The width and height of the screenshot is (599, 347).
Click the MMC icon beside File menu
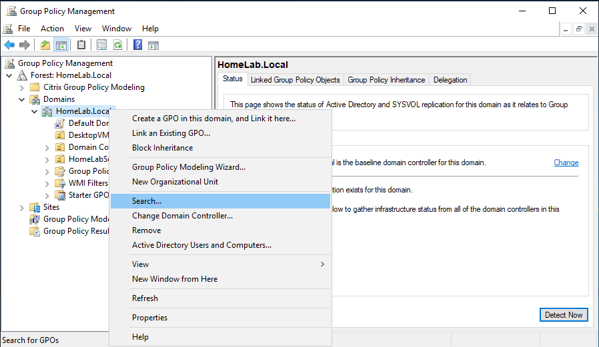[x=8, y=29]
